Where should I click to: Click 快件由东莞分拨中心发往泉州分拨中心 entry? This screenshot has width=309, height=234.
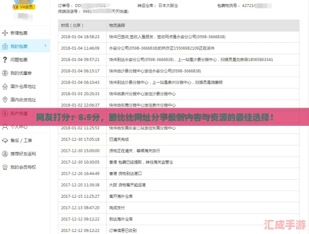tap(142, 105)
